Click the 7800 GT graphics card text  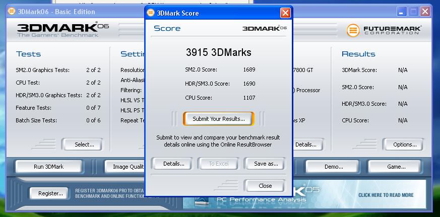[x=303, y=70]
